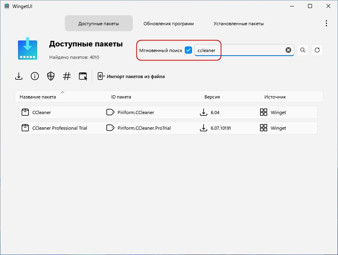Click the version 6.04 cell

point(215,112)
